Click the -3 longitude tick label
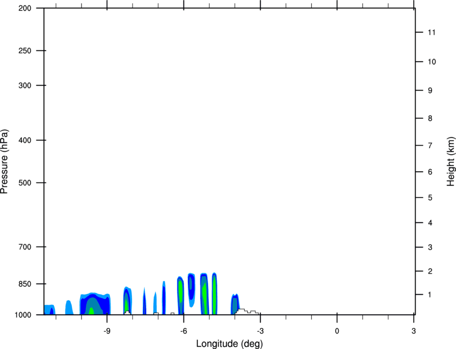 (x=260, y=331)
